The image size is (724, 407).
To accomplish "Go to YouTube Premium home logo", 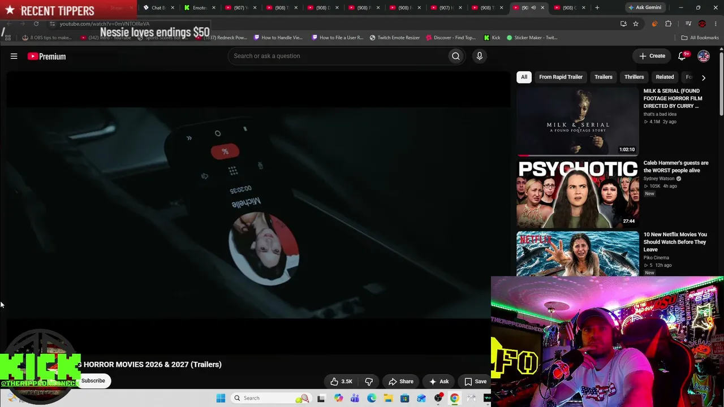I will pos(47,56).
